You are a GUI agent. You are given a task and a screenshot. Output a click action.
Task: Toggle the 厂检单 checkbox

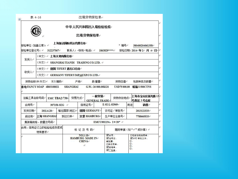pyautogui.click(x=107, y=150)
